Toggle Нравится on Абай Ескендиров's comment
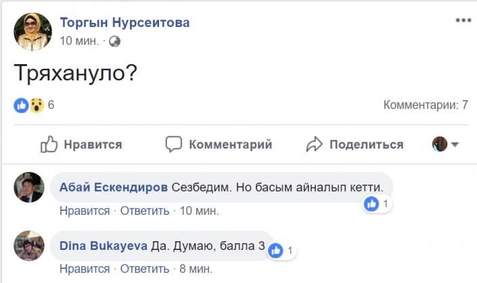This screenshot has height=283, width=477. point(85,211)
